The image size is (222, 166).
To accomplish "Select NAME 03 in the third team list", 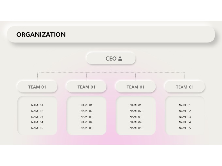I will [x=135, y=117].
